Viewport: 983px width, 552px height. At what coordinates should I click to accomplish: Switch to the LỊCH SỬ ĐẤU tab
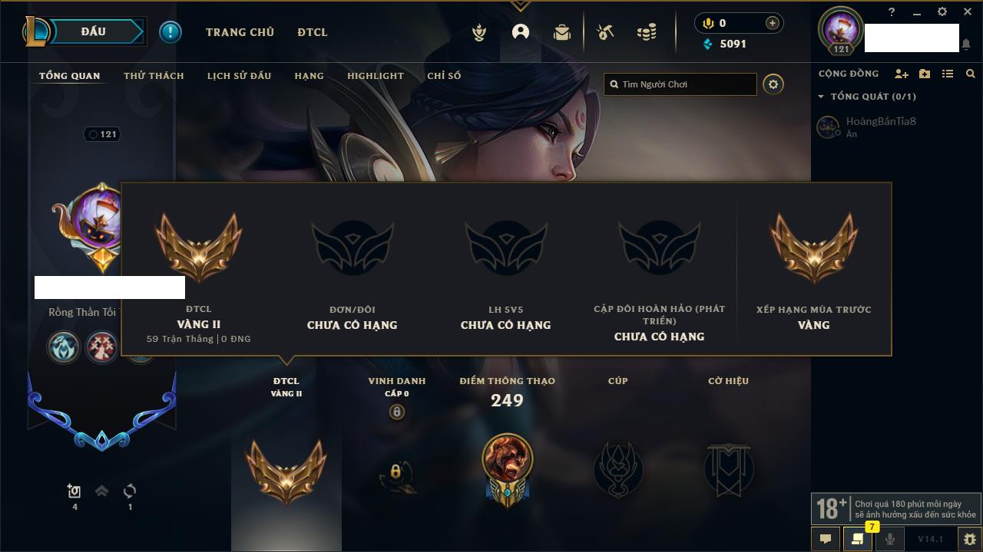(239, 76)
